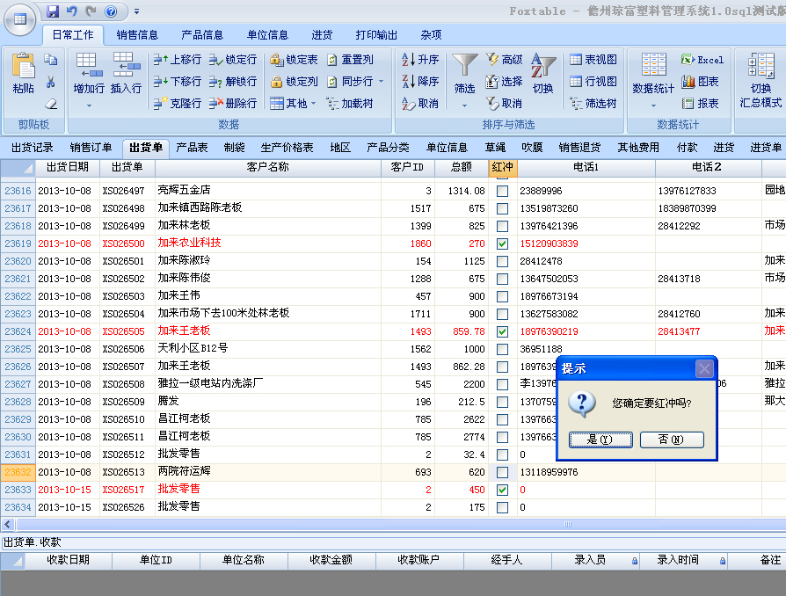Open 报表 report icon
This screenshot has height=596, width=786.
[701, 103]
